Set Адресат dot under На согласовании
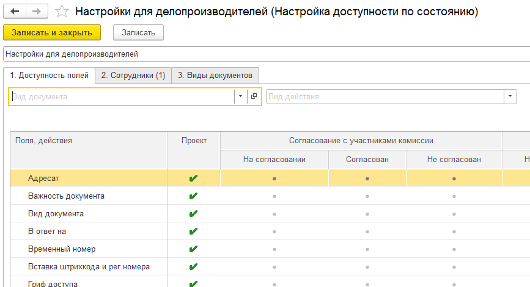 click(x=274, y=179)
